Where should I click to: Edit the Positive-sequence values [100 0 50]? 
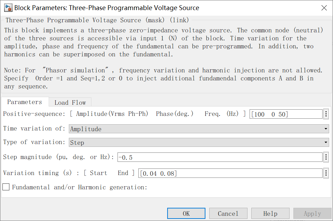286,114
